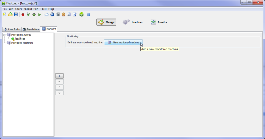Screen dimensions: 265x139
Task: Collapse the Monitoring Agents tree node
Action: (5, 35)
